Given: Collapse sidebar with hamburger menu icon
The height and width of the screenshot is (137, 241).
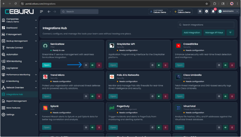Looking at the screenshot, I should point(42,11).
